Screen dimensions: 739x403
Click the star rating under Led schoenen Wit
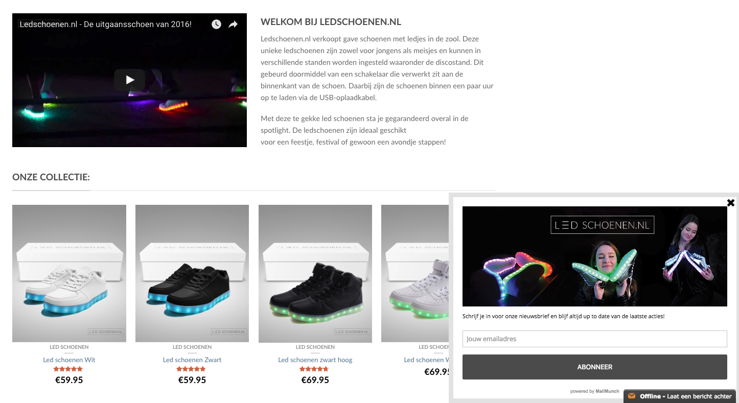coord(68,369)
